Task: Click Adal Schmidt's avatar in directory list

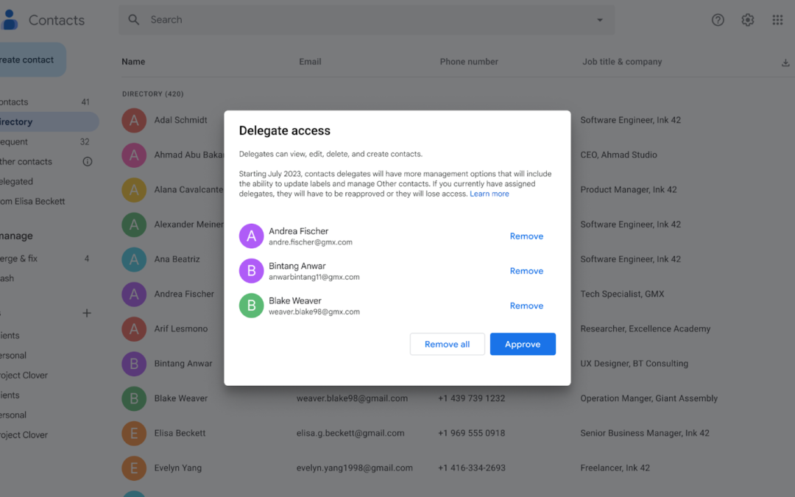Action: tap(134, 120)
